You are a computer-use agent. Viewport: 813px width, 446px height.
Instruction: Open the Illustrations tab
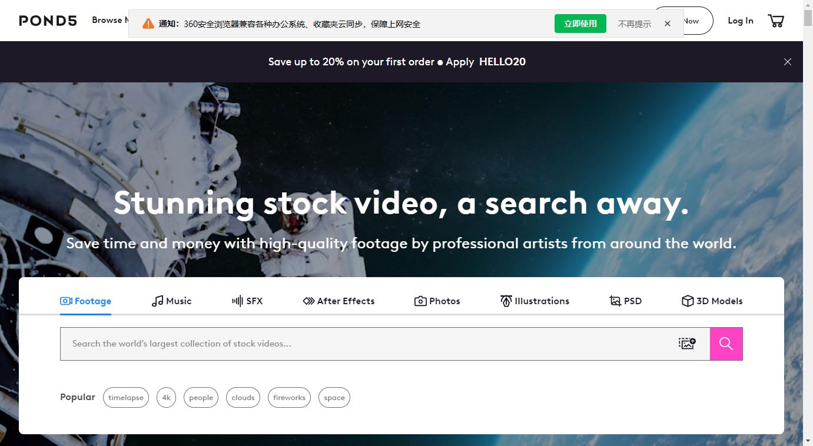coord(535,301)
